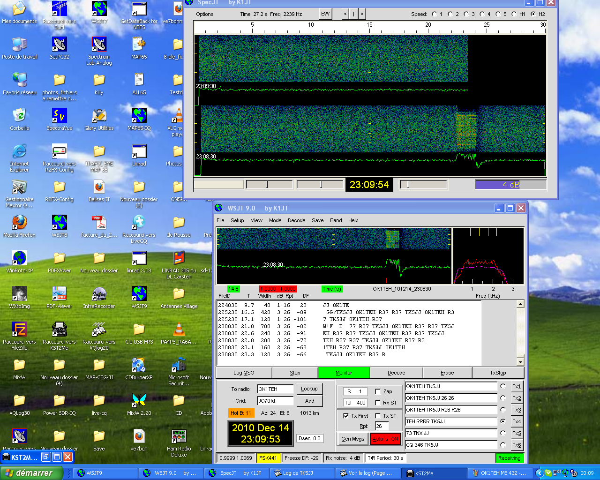Click the TxStop button
600x480 pixels.
point(498,373)
